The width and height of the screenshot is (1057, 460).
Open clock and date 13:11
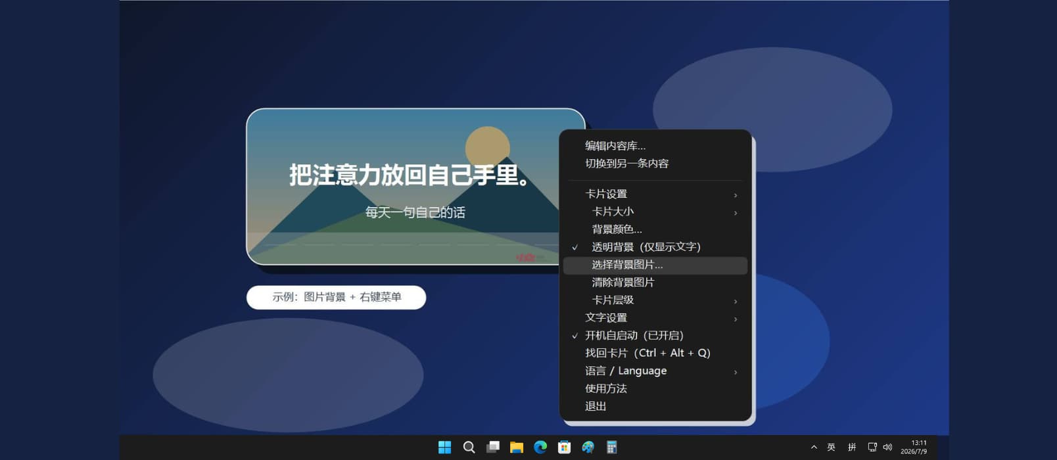(914, 448)
